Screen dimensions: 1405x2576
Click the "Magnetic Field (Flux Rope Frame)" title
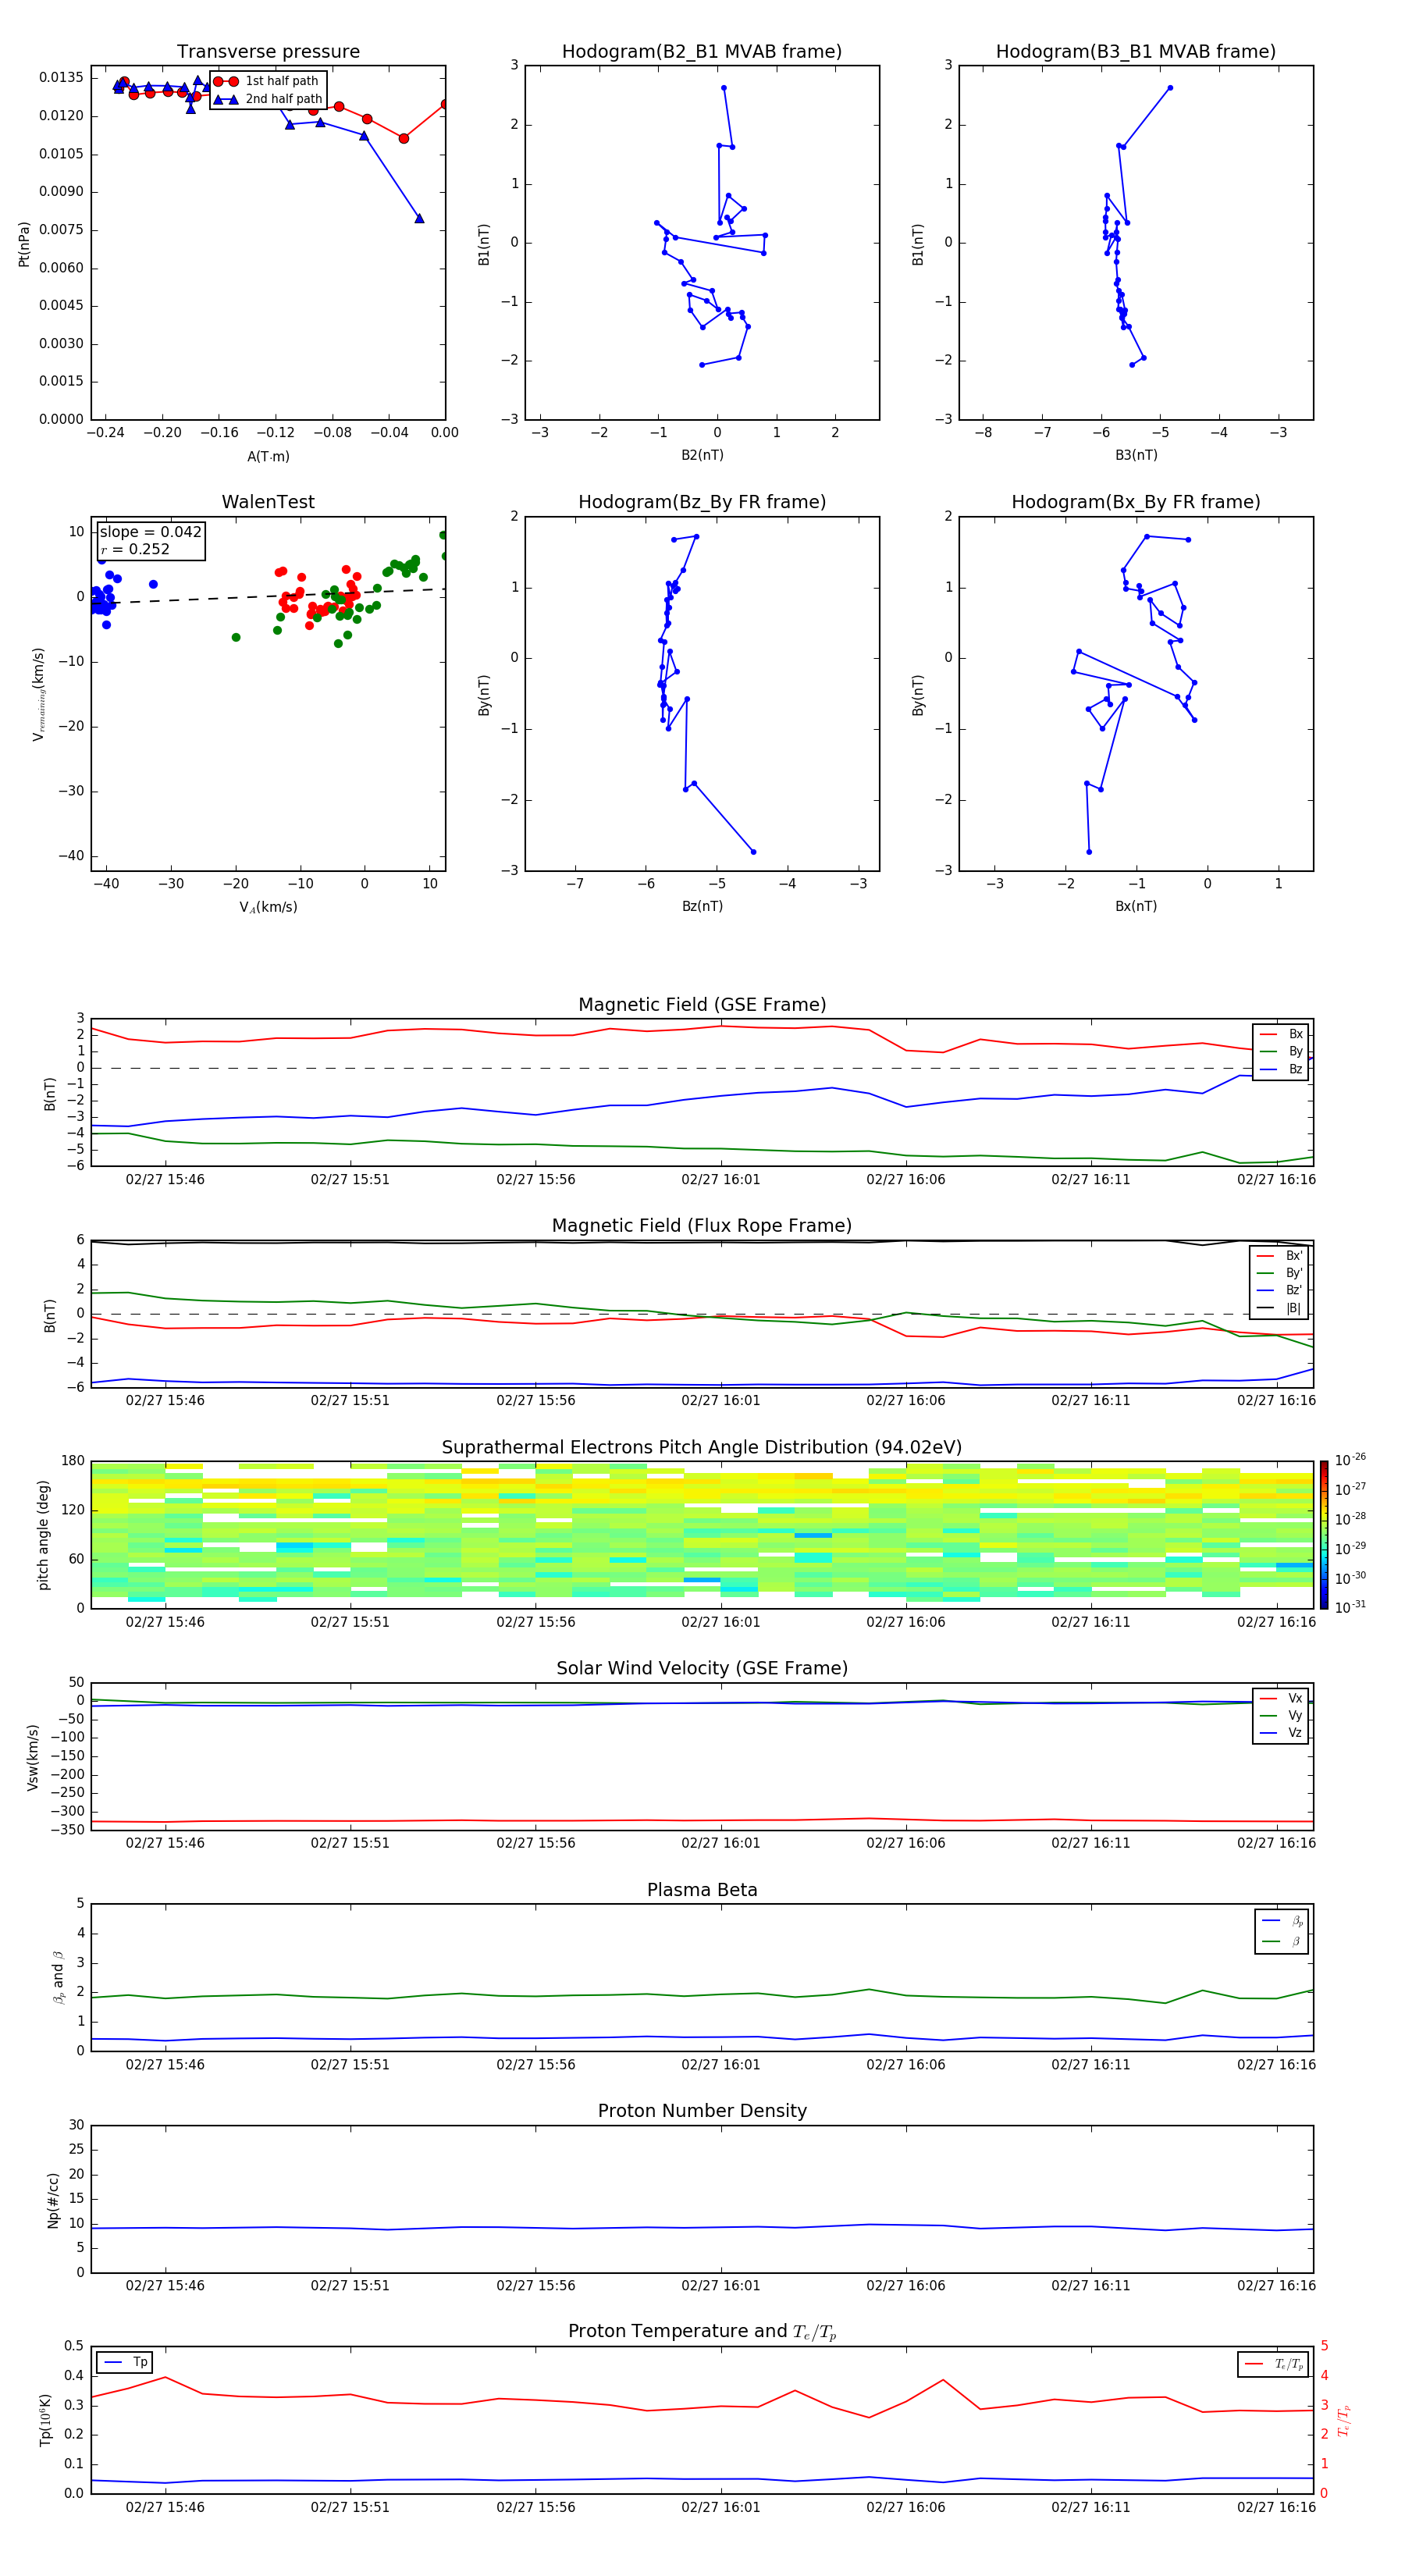pos(702,1226)
